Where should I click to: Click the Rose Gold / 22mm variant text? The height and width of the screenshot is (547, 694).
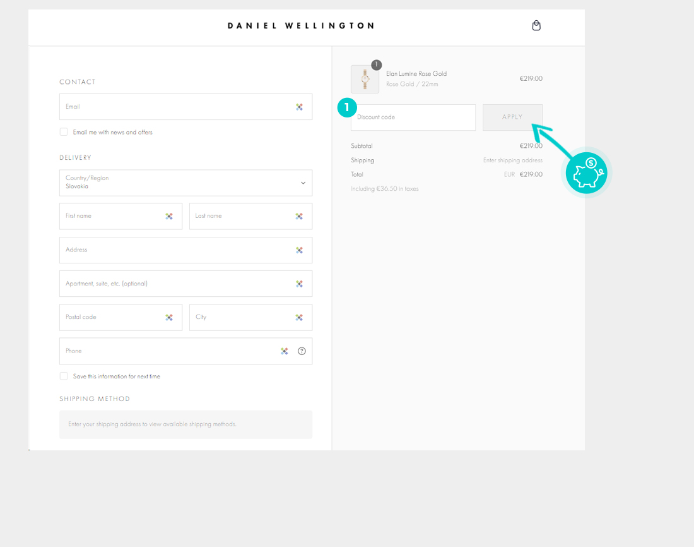click(x=412, y=84)
